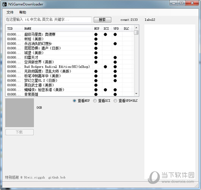Click the label2 text
Viewport: 201px width, 190px height.
pos(150,20)
